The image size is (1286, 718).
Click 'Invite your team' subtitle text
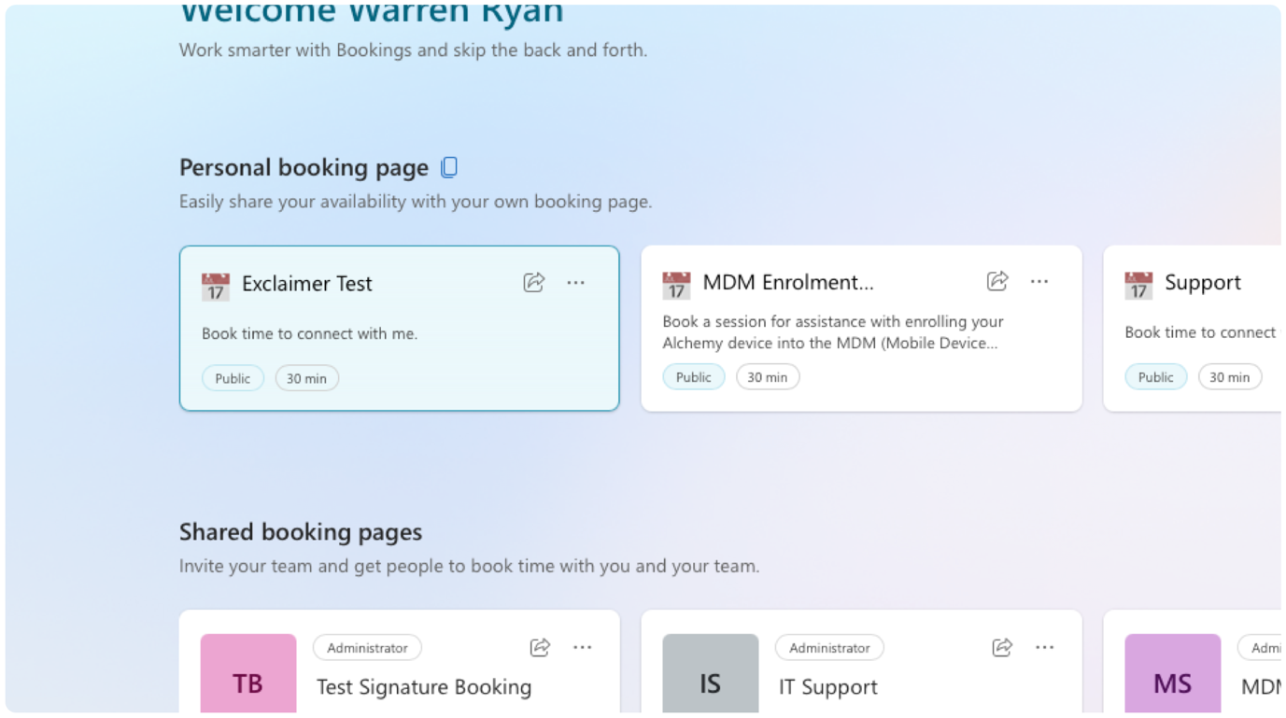tap(469, 566)
